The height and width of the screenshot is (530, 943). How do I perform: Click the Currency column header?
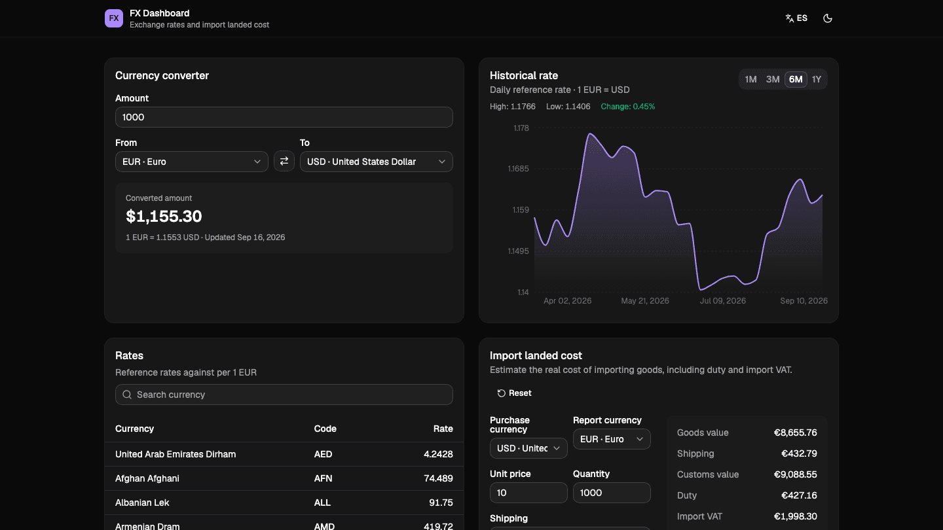tap(134, 429)
